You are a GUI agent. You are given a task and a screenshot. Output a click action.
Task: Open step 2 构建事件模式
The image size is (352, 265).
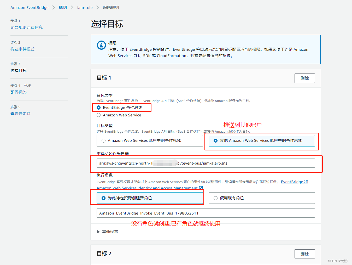(x=22, y=49)
